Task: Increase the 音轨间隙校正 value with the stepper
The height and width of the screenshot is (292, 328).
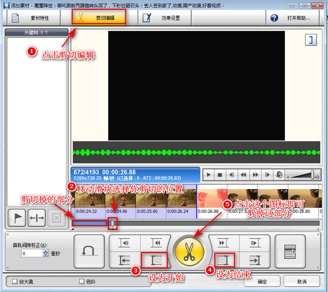Action: click(45, 252)
